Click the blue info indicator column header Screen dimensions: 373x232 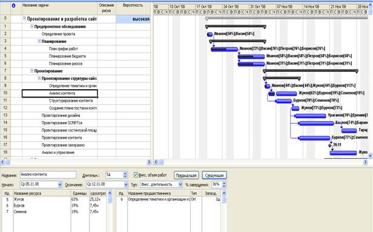pyautogui.click(x=13, y=5)
